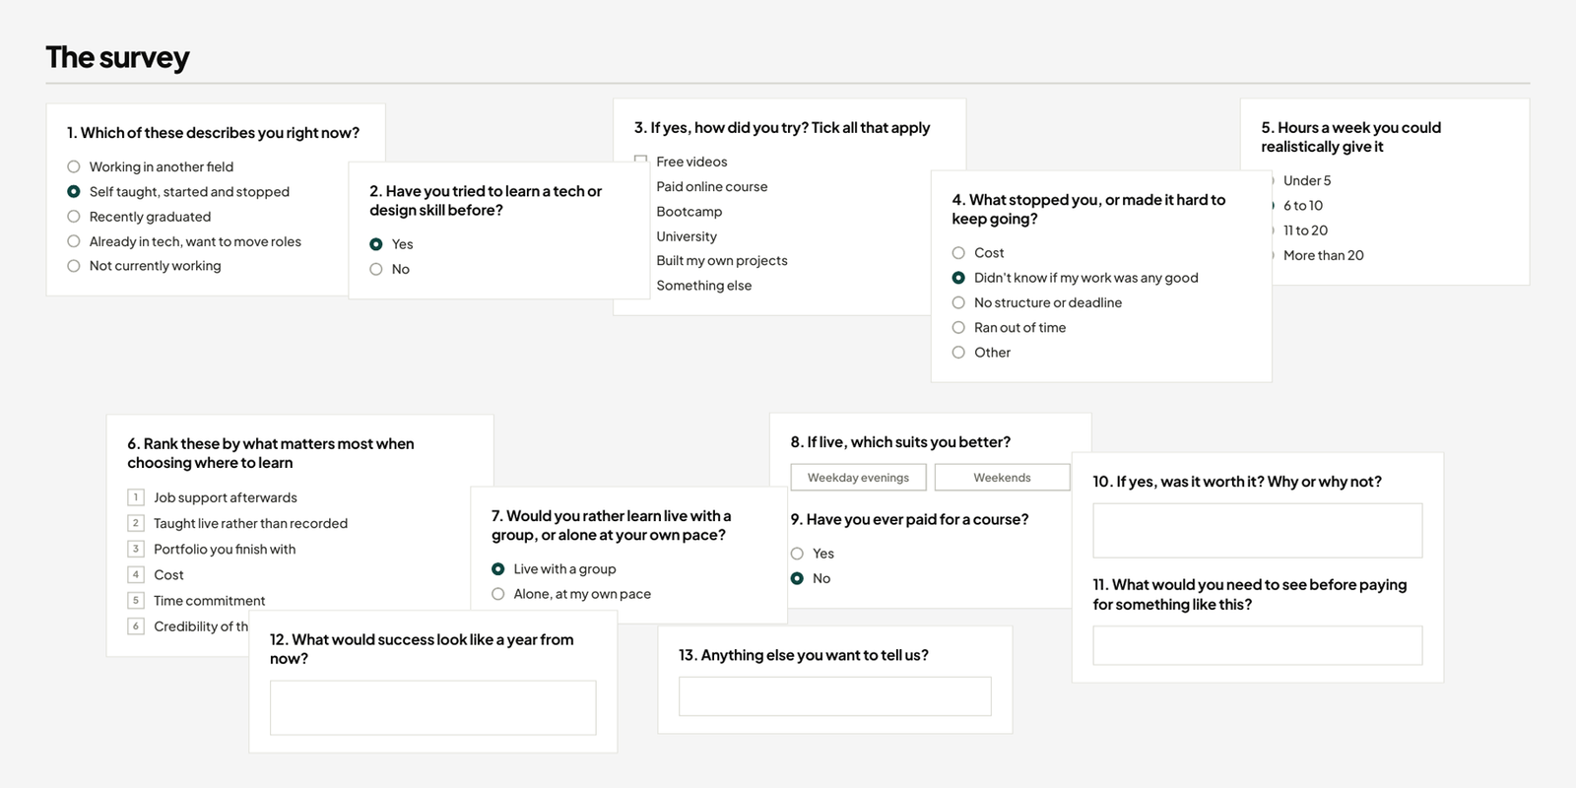Choose 'No structure or deadline' option
This screenshot has width=1576, height=788.
pyautogui.click(x=958, y=302)
